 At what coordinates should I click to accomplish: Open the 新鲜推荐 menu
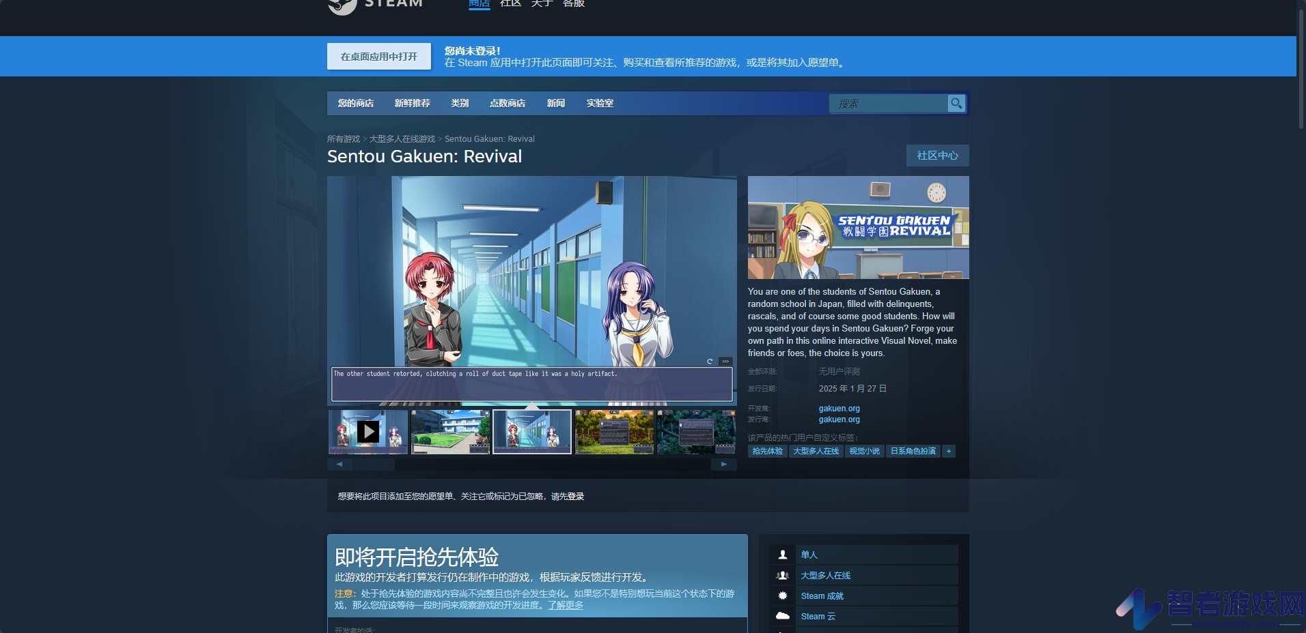coord(413,103)
